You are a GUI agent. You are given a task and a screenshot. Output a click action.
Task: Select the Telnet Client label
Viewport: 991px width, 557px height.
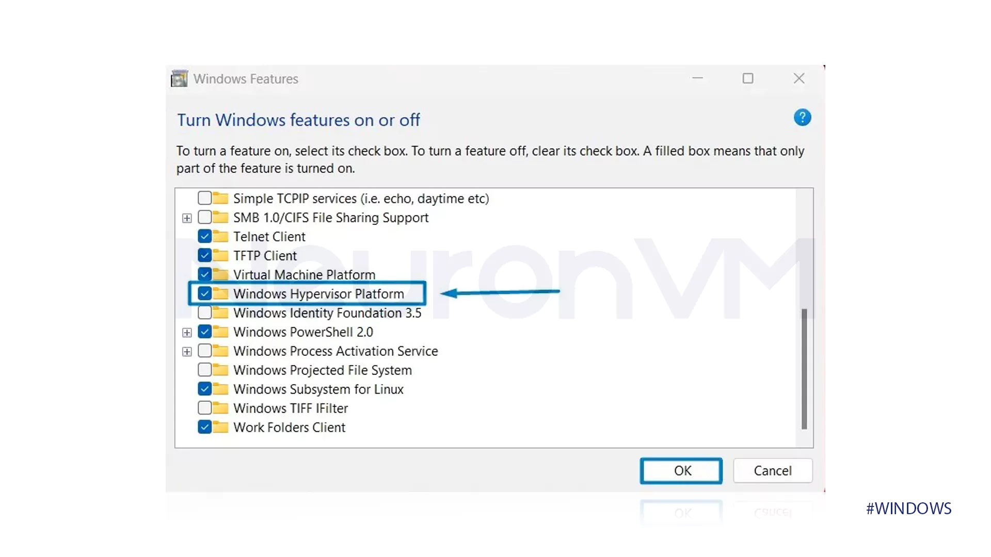pyautogui.click(x=269, y=237)
